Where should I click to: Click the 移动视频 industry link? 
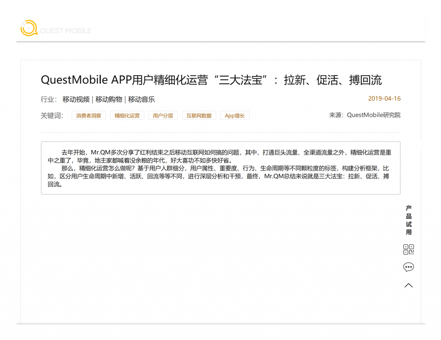(76, 99)
